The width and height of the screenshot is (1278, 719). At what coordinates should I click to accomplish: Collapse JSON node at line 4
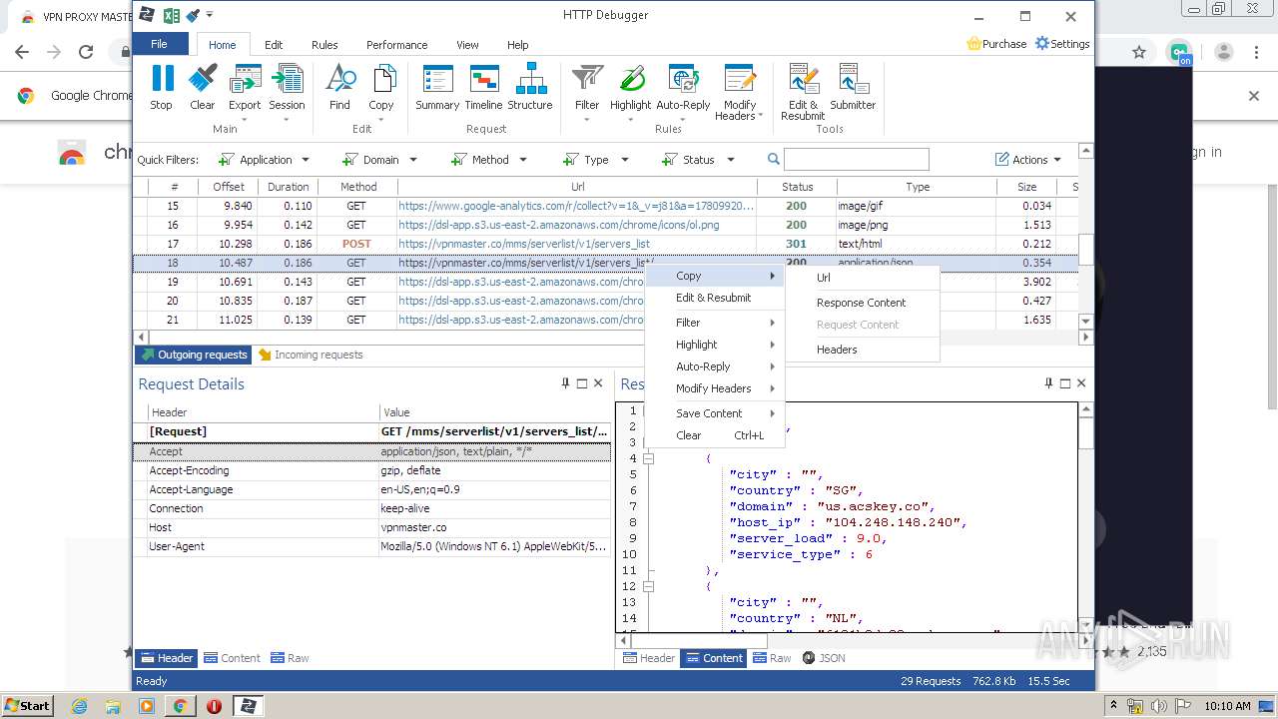click(648, 458)
